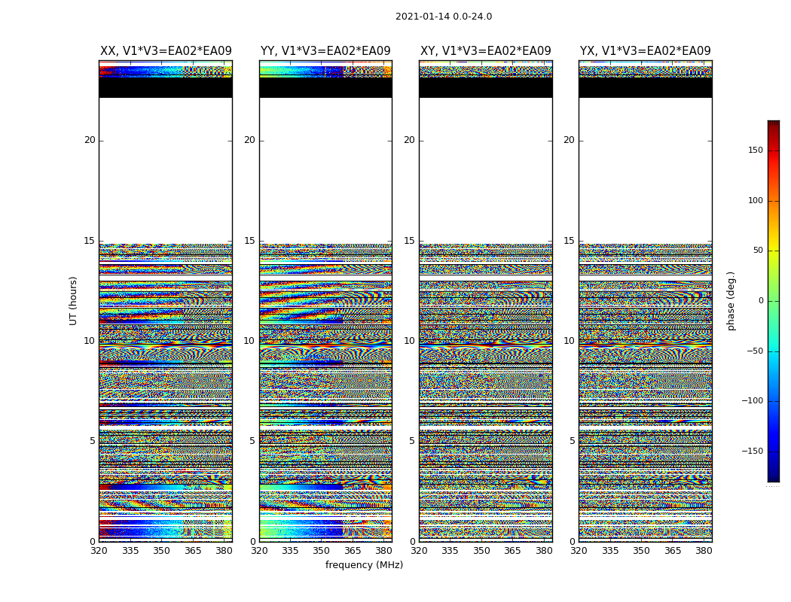
Task: Click the 0 tick label on the colorbar
Action: [x=761, y=301]
